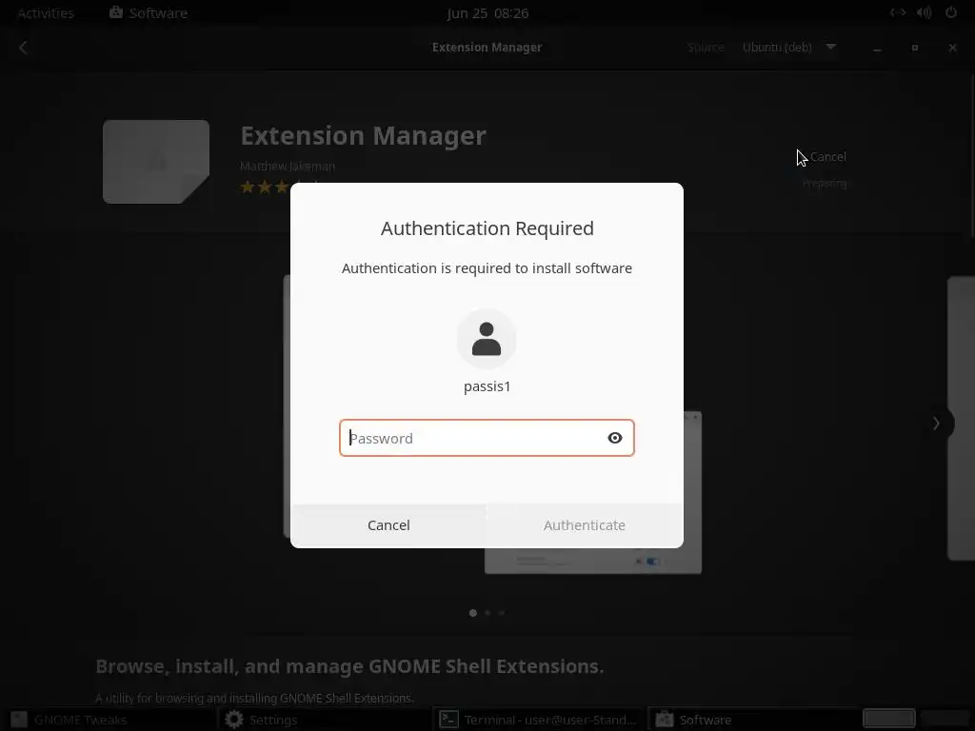Click the star rating under Matthew Jakeman
Screen dimensions: 975x731
click(x=266, y=187)
